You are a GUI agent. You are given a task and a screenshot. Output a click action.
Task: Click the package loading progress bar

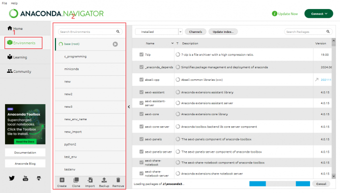click(x=279, y=184)
